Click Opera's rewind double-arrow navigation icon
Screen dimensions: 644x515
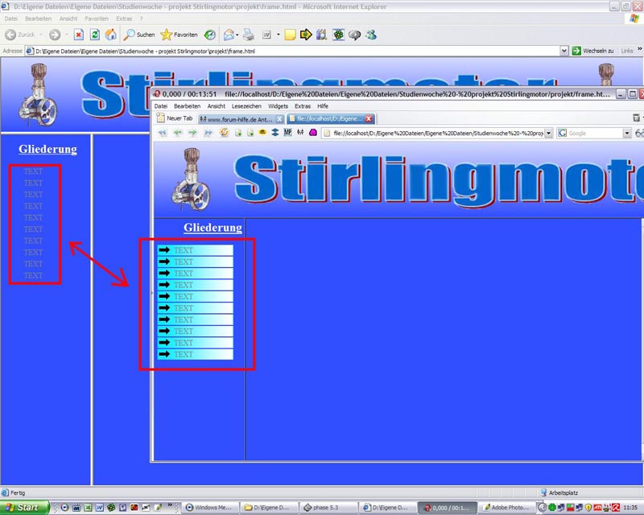click(x=162, y=133)
